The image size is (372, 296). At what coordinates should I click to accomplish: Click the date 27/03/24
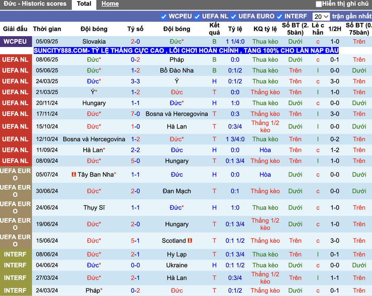47,278
